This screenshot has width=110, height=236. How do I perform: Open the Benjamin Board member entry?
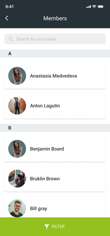tap(55, 149)
